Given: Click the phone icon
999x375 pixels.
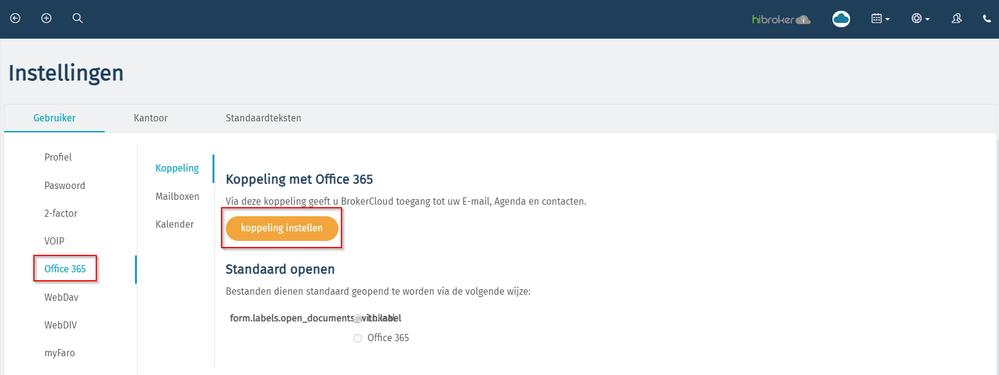Looking at the screenshot, I should 987,19.
